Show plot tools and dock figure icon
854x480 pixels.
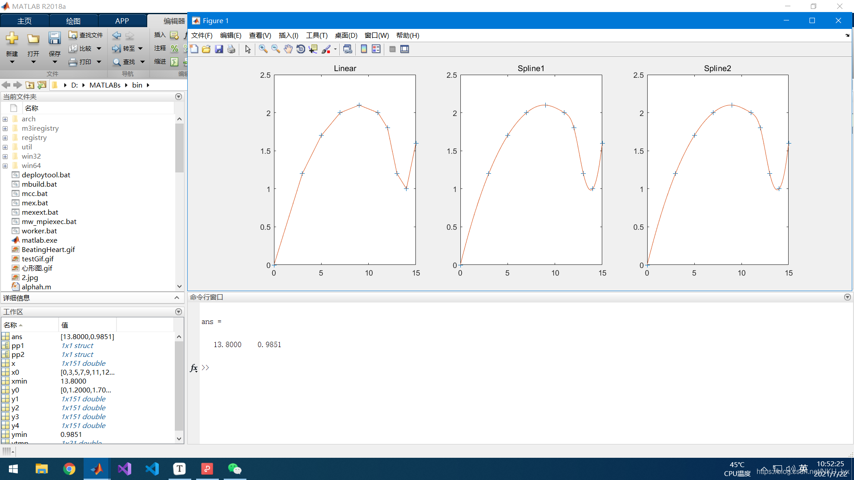[405, 49]
